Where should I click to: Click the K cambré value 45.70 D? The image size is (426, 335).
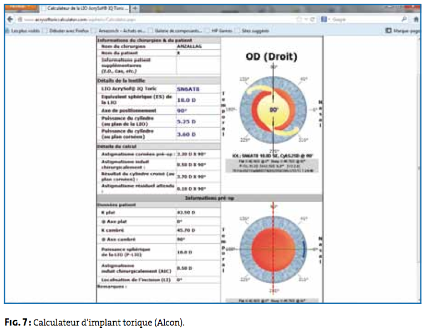pyautogui.click(x=186, y=230)
